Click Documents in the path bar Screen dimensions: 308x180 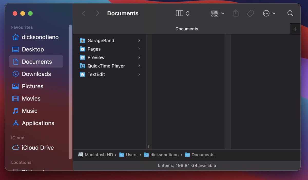200,155
